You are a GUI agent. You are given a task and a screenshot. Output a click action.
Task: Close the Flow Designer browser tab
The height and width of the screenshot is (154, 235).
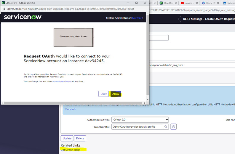click(x=176, y=3)
